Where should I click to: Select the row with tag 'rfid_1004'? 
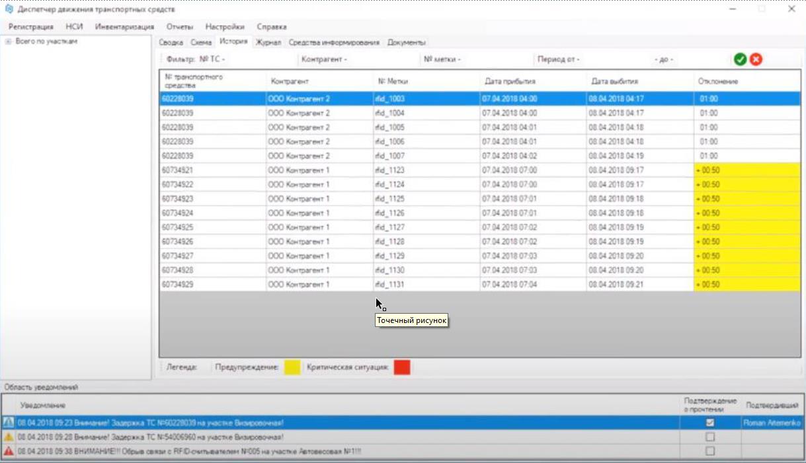480,113
